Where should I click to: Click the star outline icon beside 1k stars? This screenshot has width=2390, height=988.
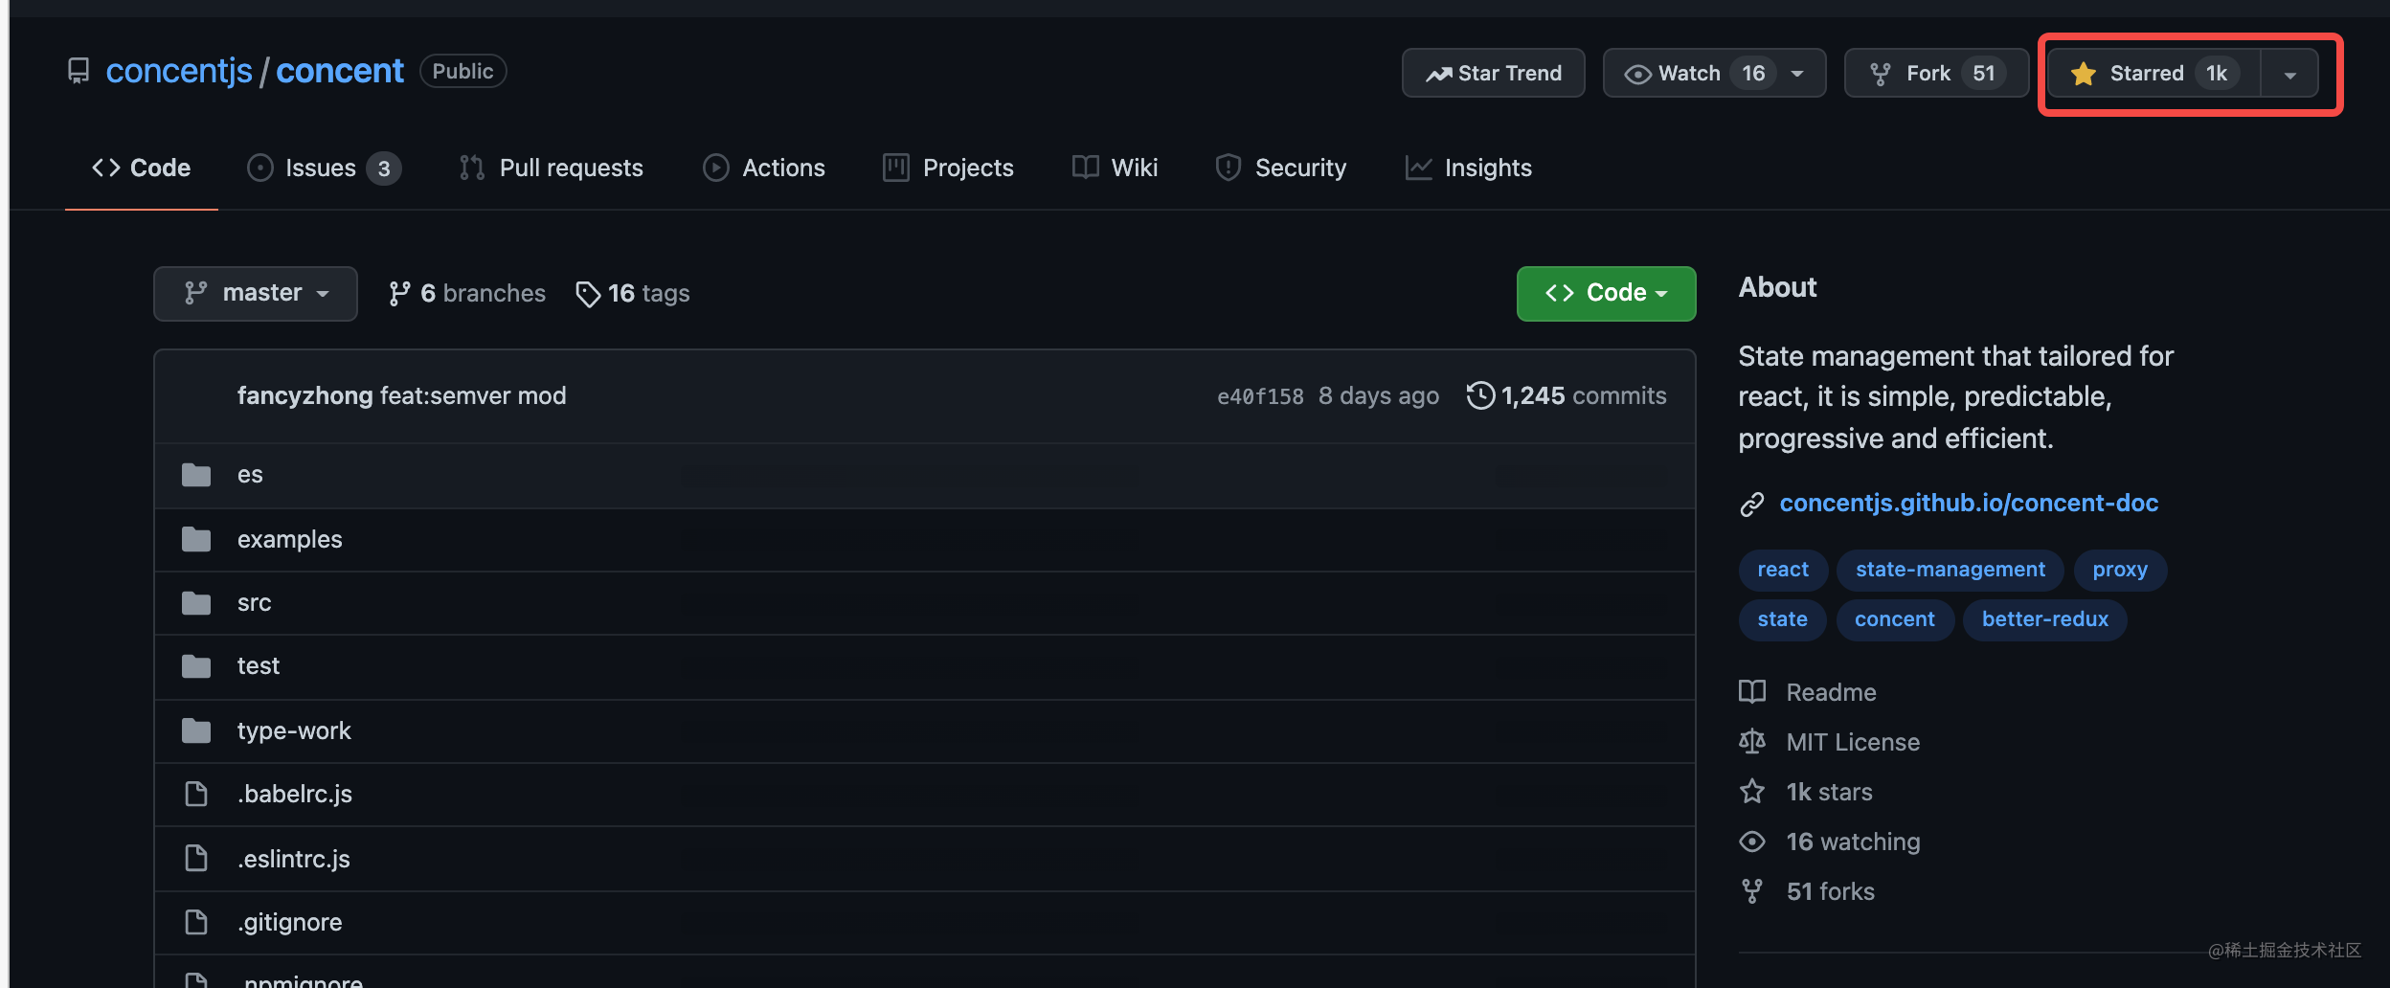(1751, 791)
